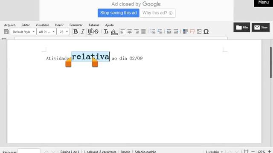Toggle center text alignment
The height and width of the screenshot is (153, 273).
pyautogui.click(x=130, y=31)
